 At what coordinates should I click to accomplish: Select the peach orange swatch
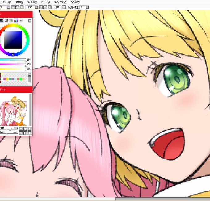pyautogui.click(x=23, y=79)
